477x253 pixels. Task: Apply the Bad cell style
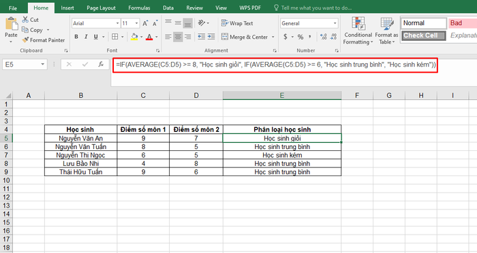[463, 23]
